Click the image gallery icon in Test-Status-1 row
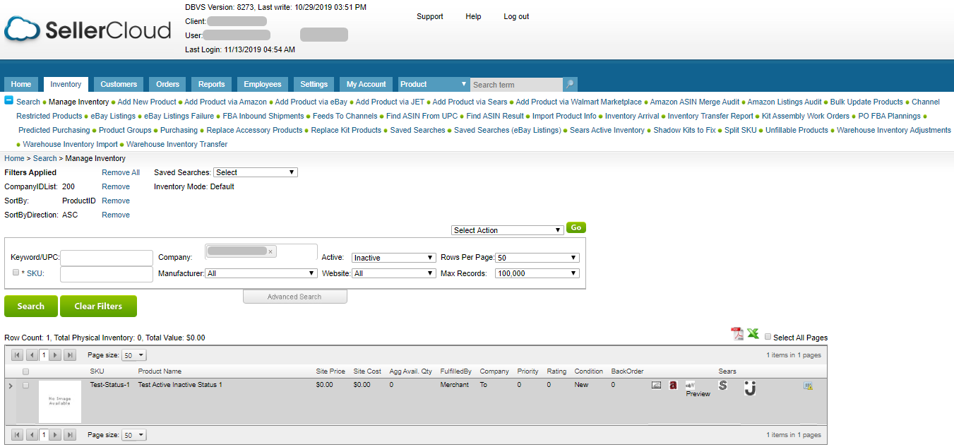 [656, 385]
